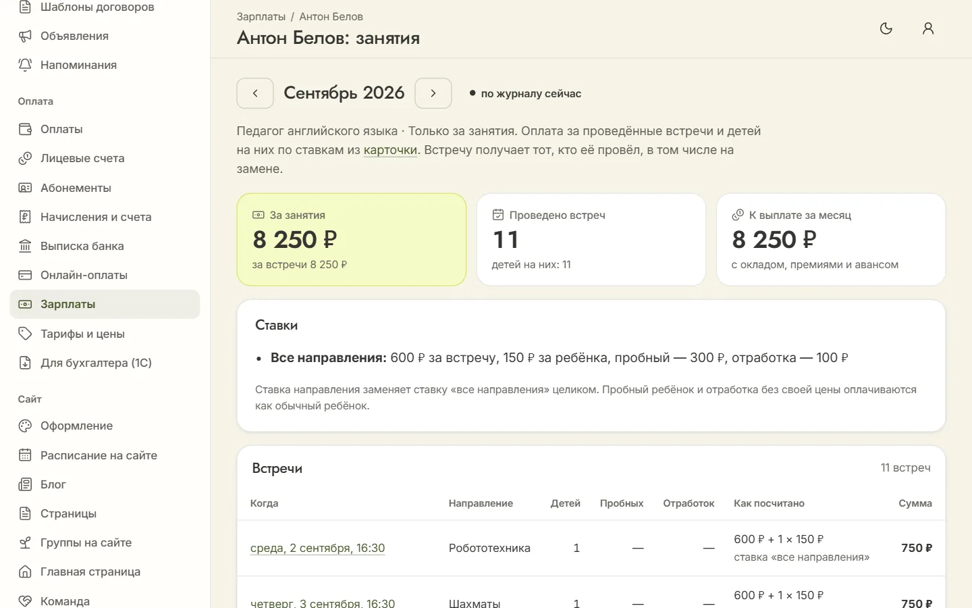The width and height of the screenshot is (972, 608).
Task: Open Зарплаты in the sidebar
Action: tap(105, 304)
